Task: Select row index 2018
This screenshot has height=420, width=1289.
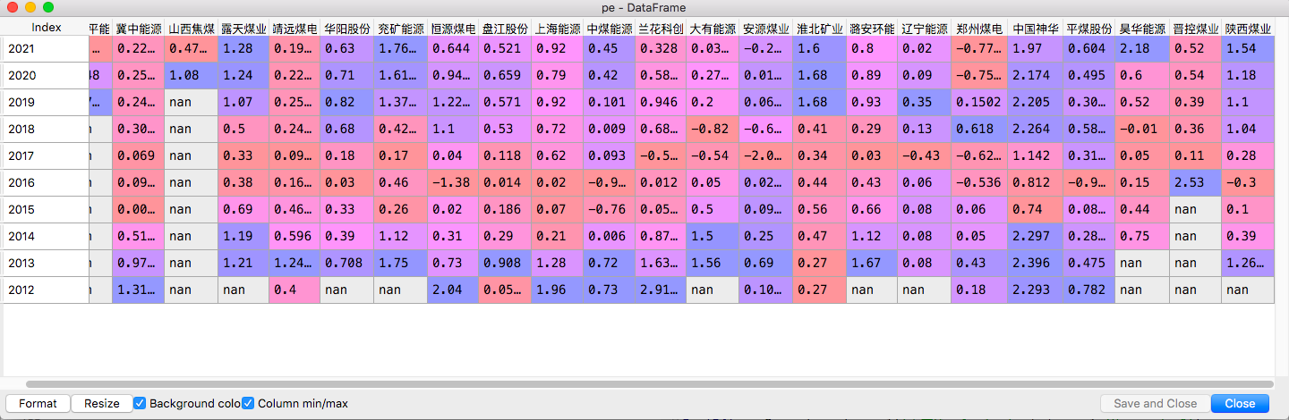Action: coord(45,130)
